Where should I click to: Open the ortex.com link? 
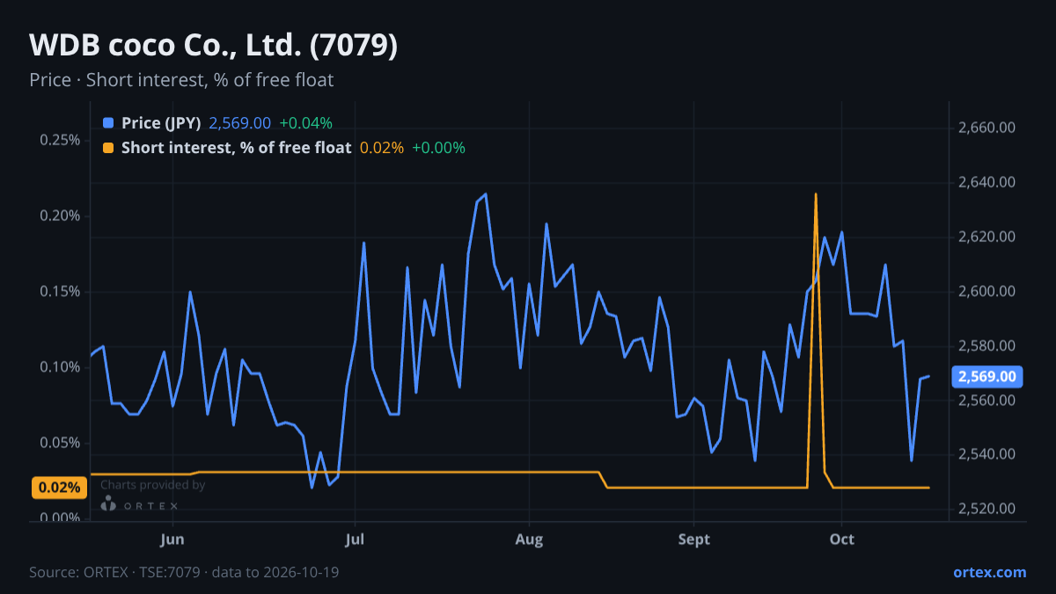[989, 572]
